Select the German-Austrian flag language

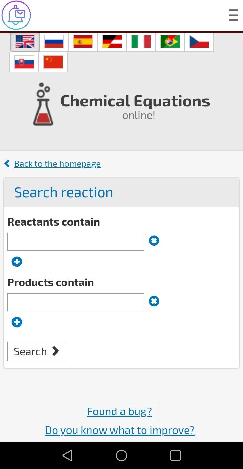coord(112,42)
